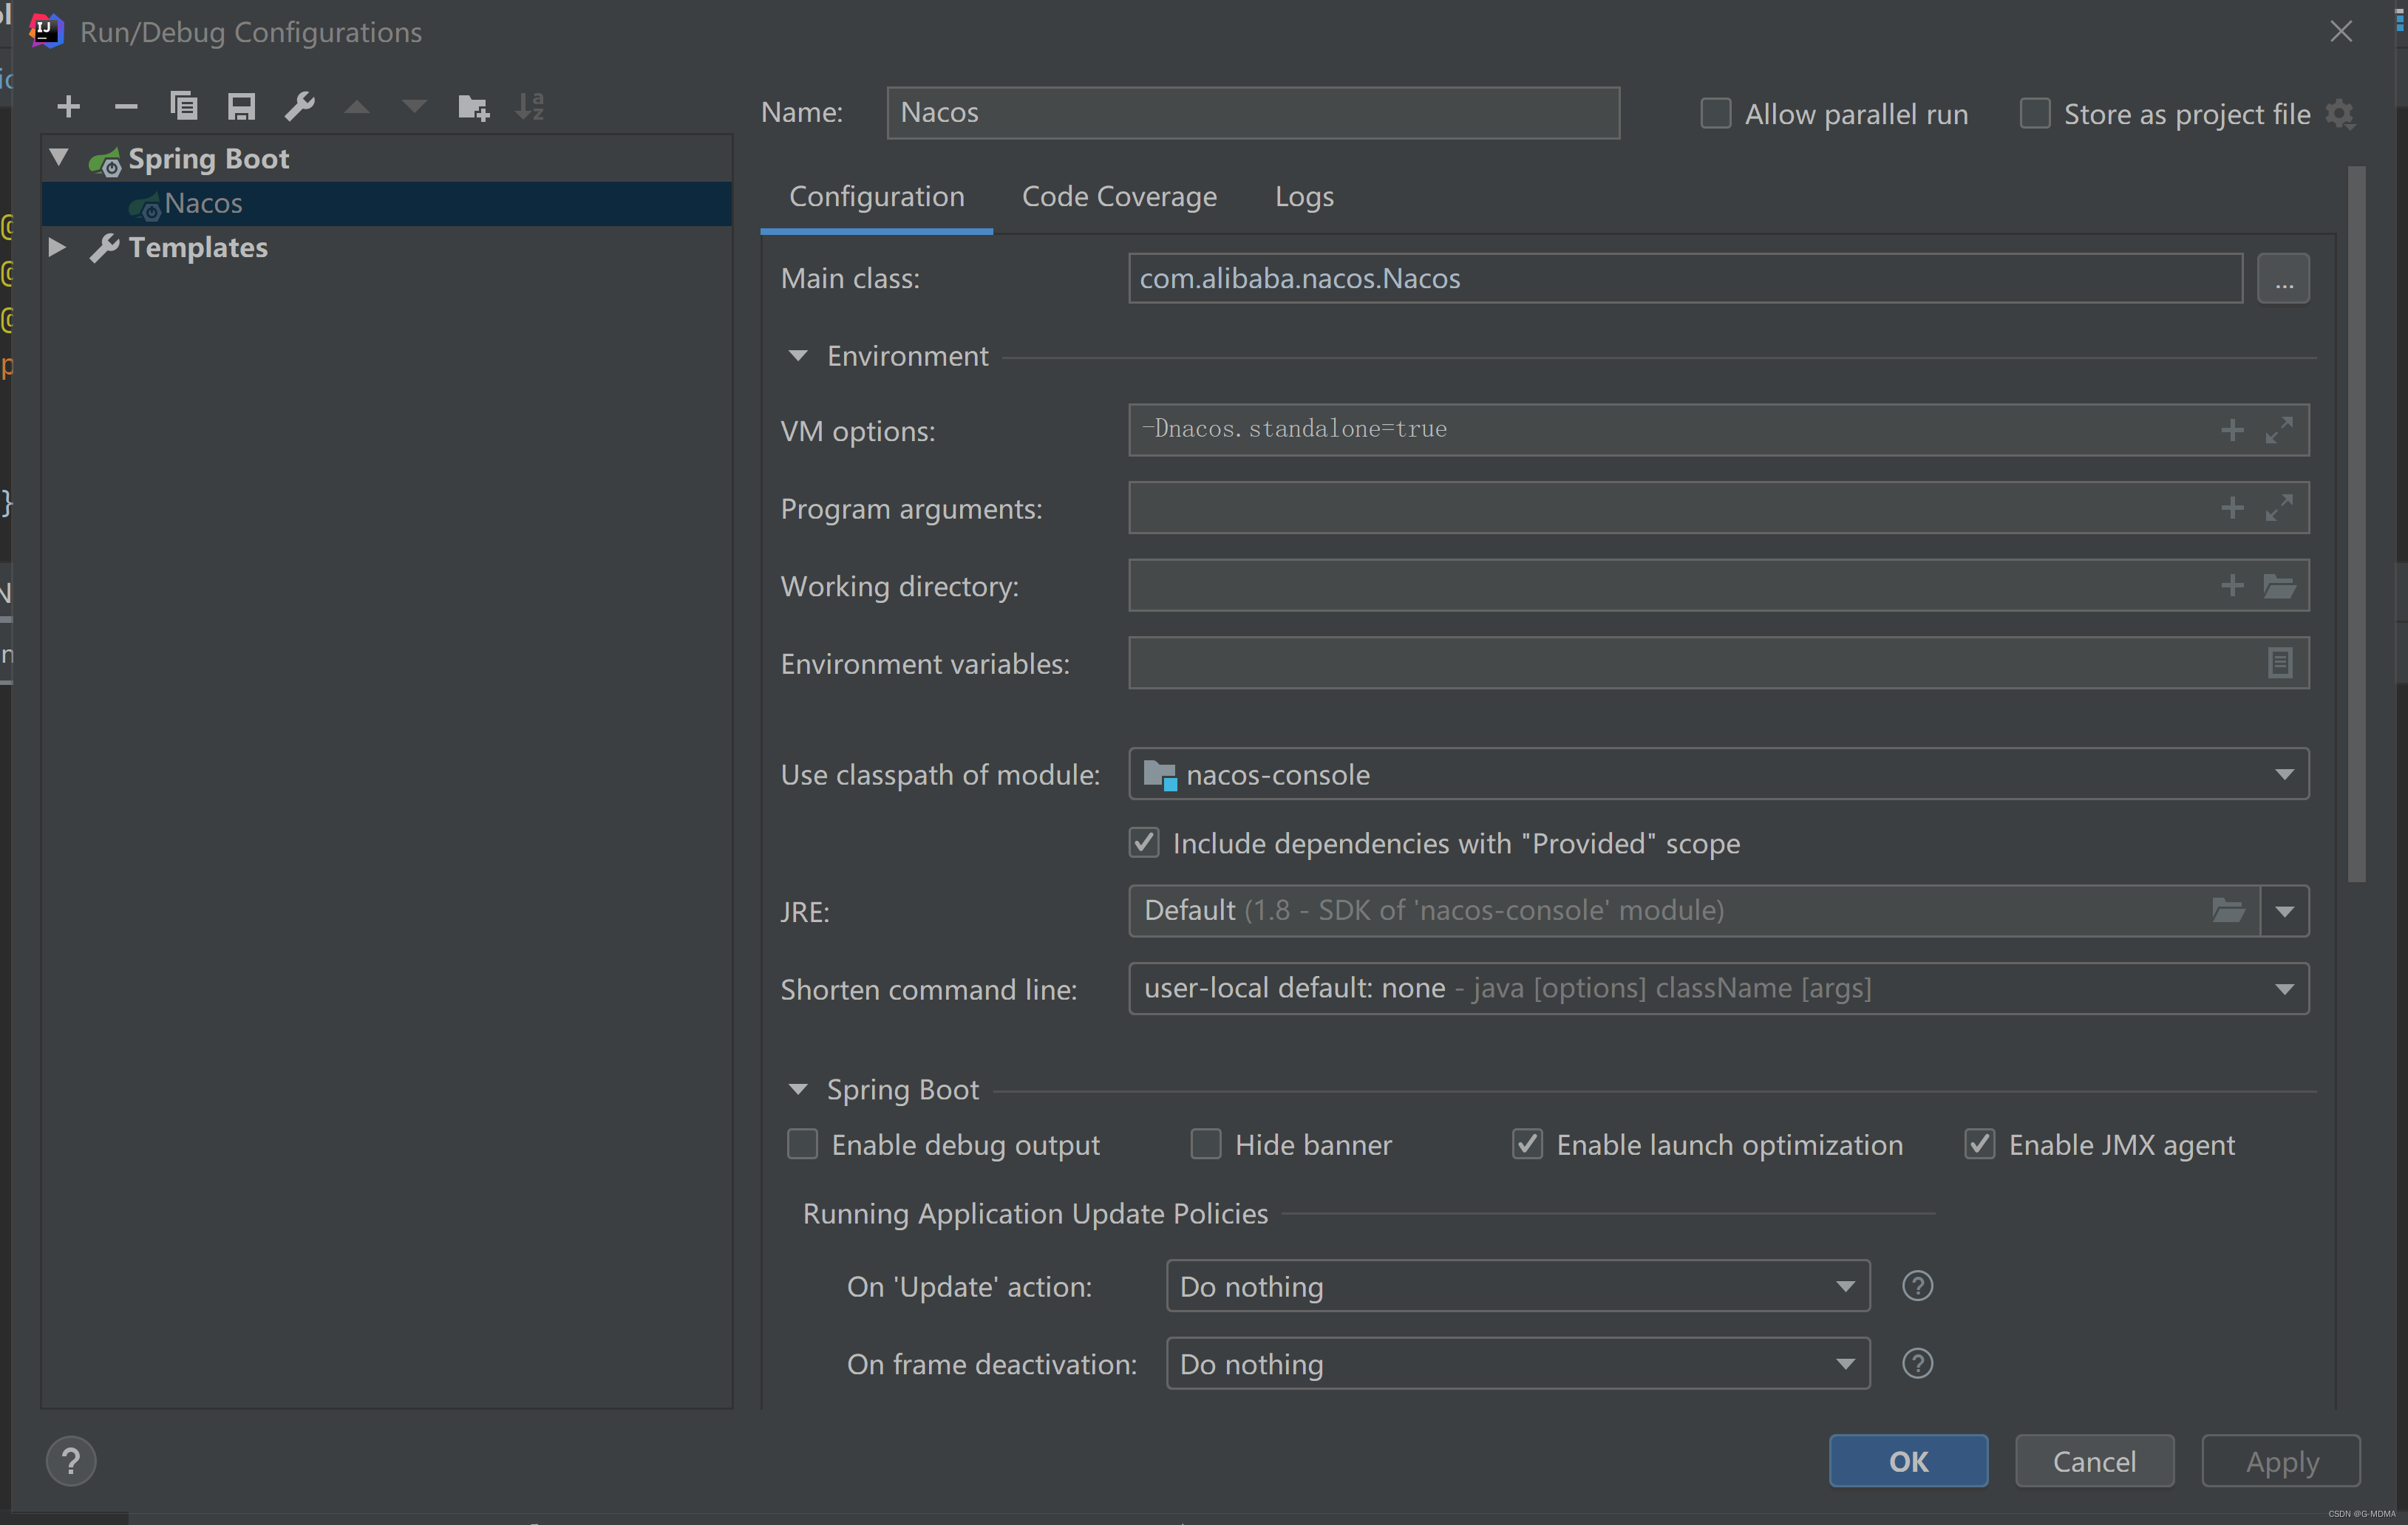This screenshot has height=1525, width=2408.
Task: Open the On 'Update' action dropdown
Action: (1845, 1286)
